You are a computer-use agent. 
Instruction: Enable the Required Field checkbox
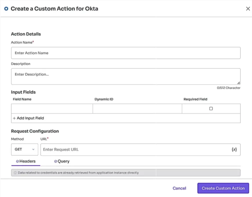211,109
